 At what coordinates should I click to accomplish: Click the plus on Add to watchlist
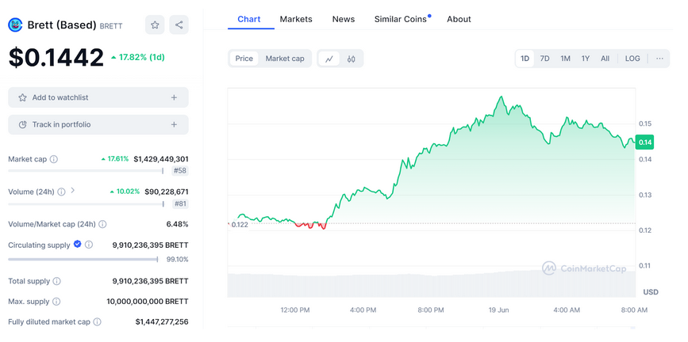click(175, 97)
